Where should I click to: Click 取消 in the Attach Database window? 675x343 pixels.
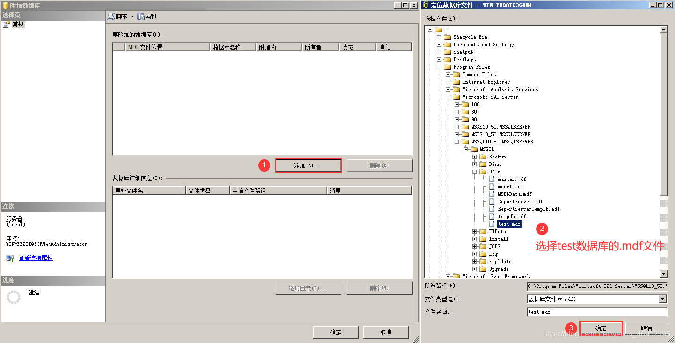(386, 332)
